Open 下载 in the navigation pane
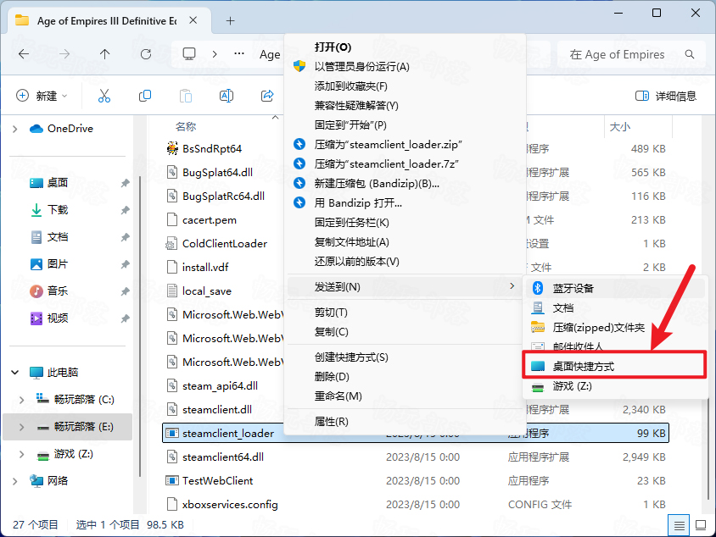The height and width of the screenshot is (537, 716). (x=58, y=210)
